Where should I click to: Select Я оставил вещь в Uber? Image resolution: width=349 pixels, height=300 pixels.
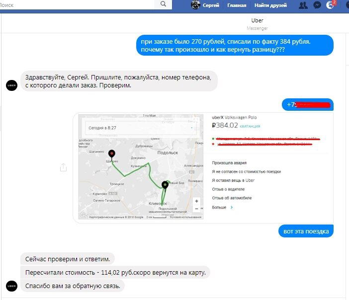point(233,180)
